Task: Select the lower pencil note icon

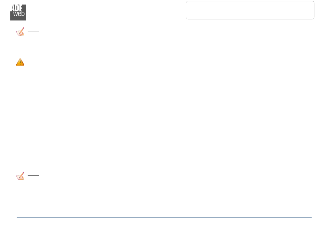Action: pos(20,176)
